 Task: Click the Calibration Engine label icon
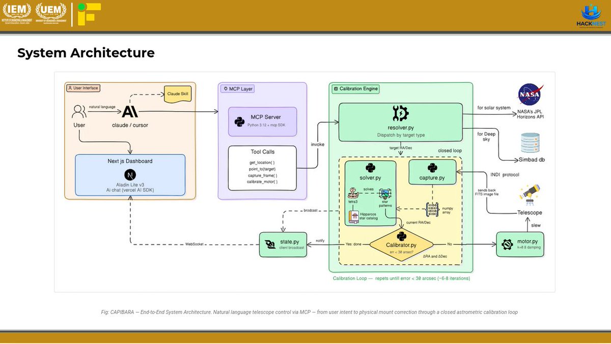click(x=336, y=89)
